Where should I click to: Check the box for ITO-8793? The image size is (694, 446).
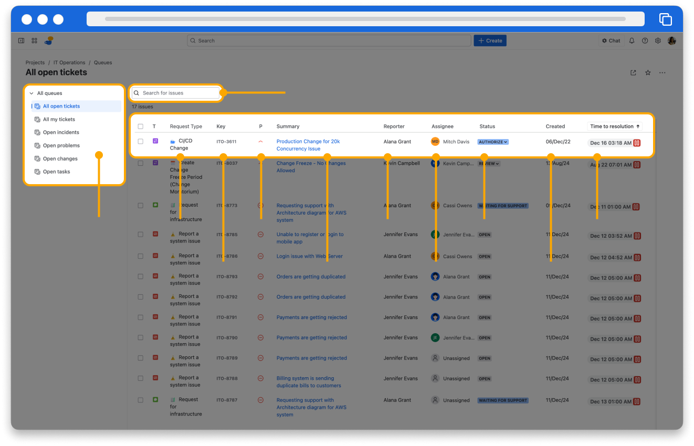[x=140, y=277]
